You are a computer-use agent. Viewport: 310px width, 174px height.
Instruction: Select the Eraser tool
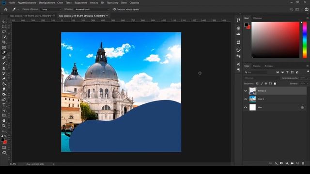point(4,79)
